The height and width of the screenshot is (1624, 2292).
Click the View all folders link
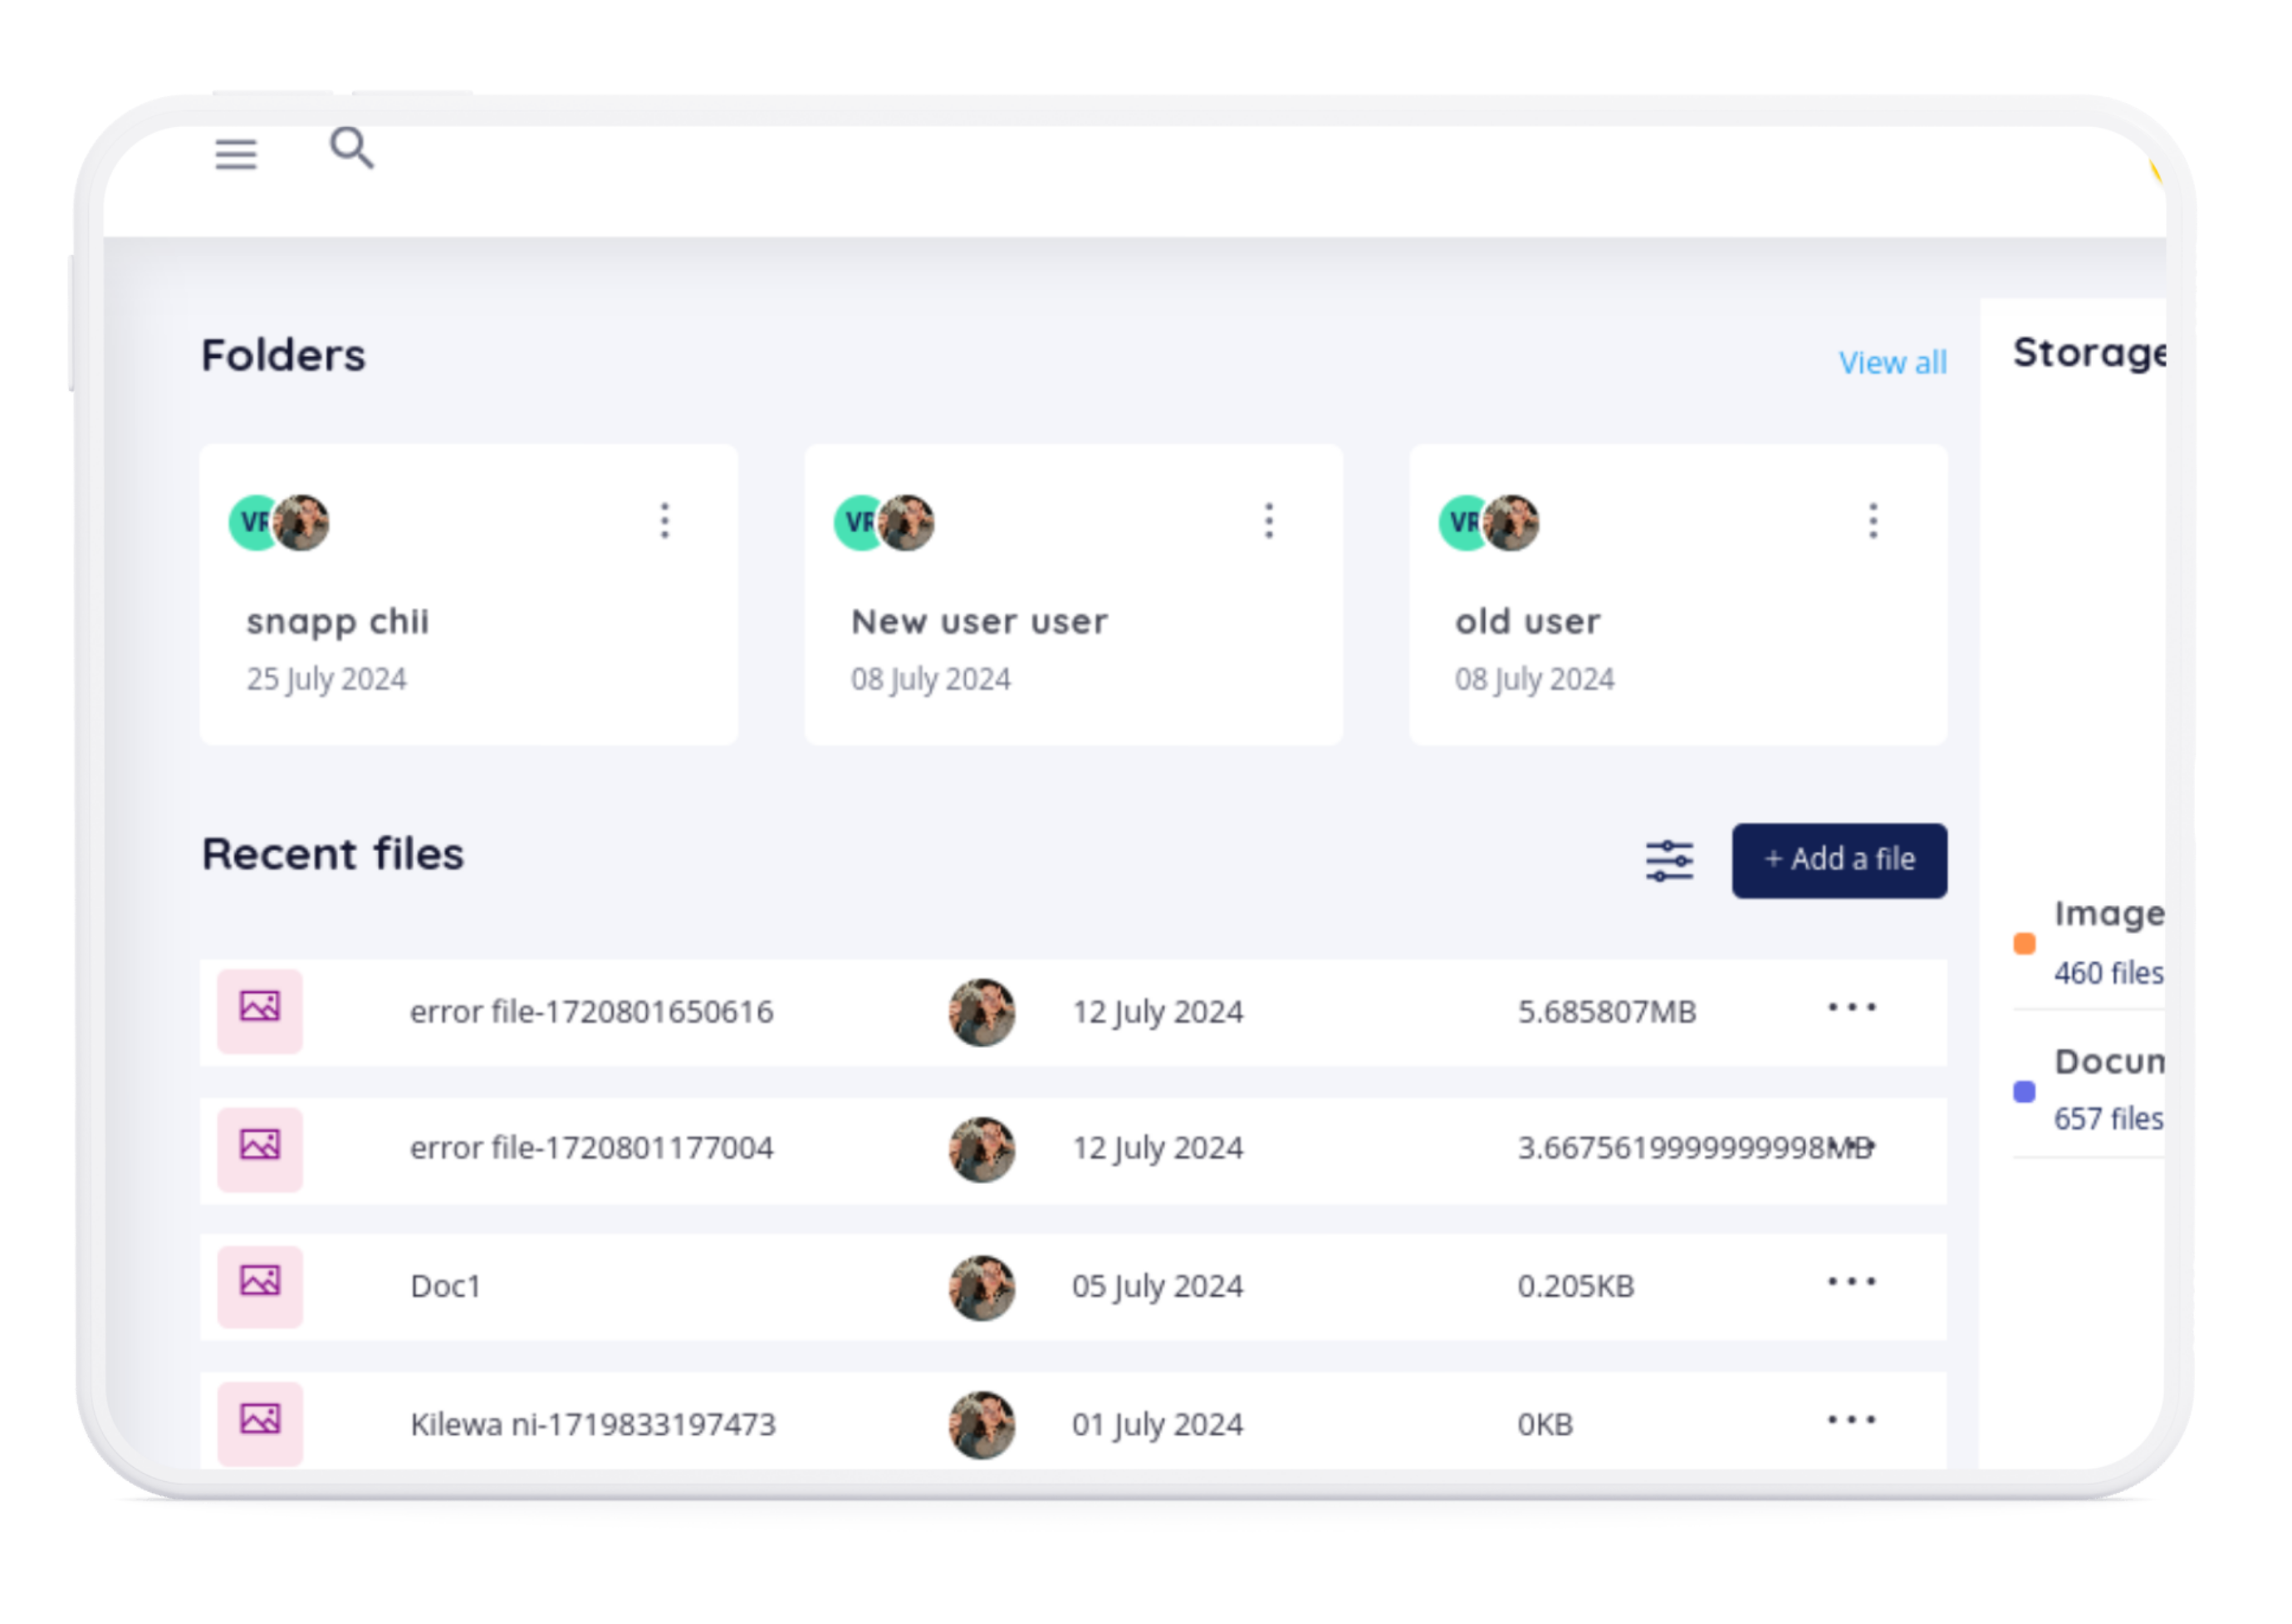tap(1892, 363)
